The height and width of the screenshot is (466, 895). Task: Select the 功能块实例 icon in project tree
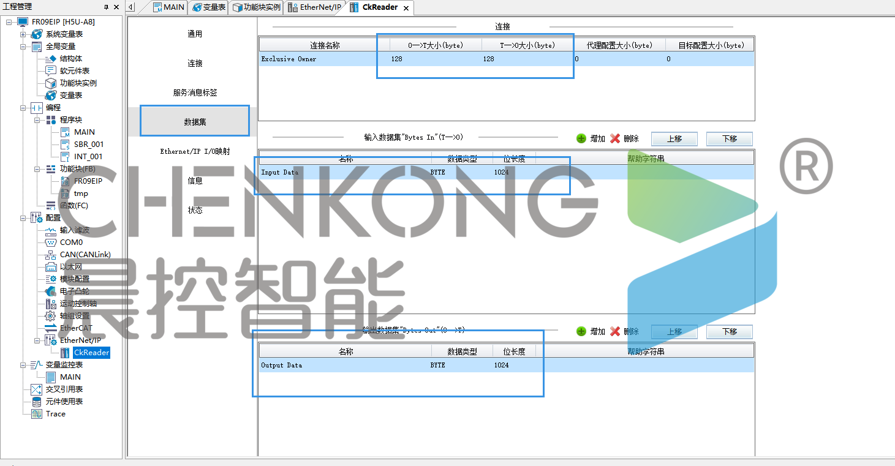pyautogui.click(x=51, y=83)
